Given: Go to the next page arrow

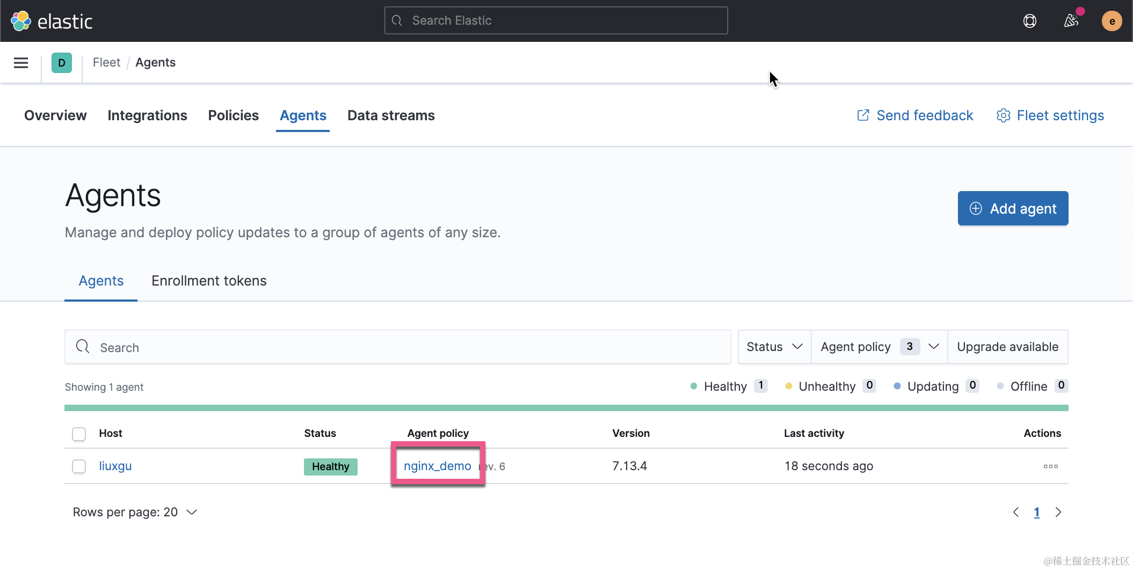Looking at the screenshot, I should [x=1058, y=513].
